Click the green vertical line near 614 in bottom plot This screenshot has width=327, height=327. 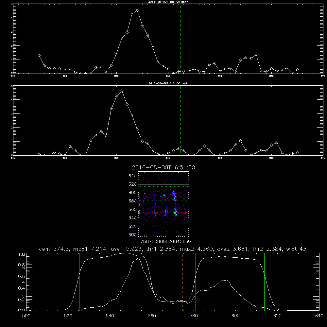[264, 282]
